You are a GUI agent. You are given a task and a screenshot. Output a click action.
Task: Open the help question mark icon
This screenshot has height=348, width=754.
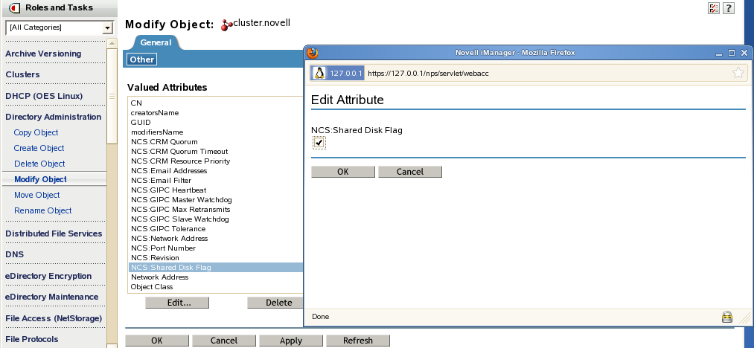point(729,7)
